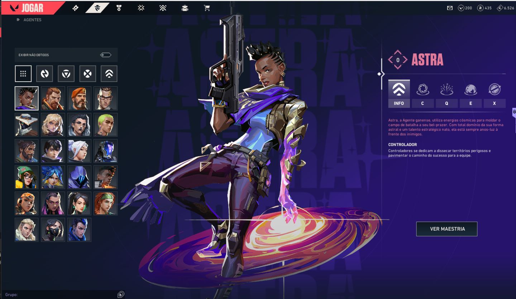Open the selected Agents tab in top navigation
Screen dimensions: 516x299
[x=97, y=8]
